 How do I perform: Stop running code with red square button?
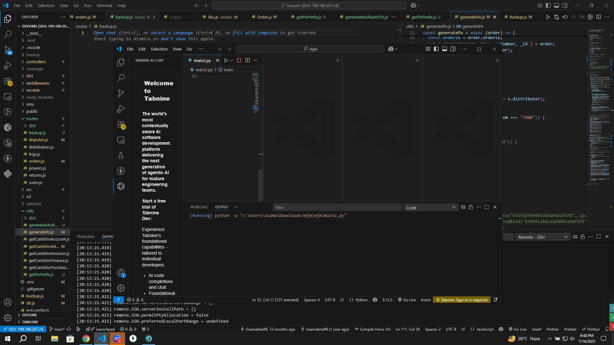point(239,60)
